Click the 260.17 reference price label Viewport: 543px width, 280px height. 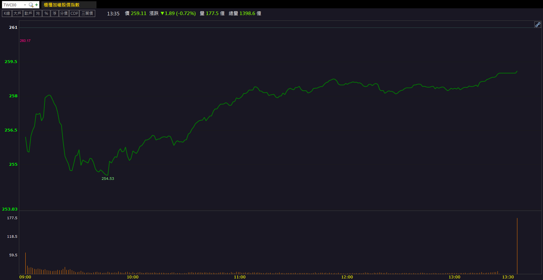tap(25, 41)
